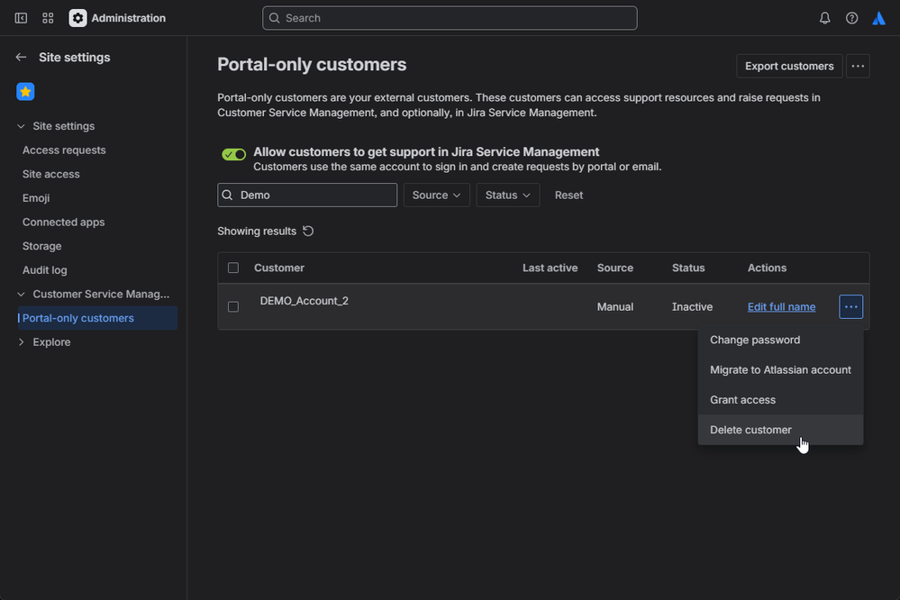Collapse the Site settings section
Screen dimensions: 900x600
click(x=22, y=126)
